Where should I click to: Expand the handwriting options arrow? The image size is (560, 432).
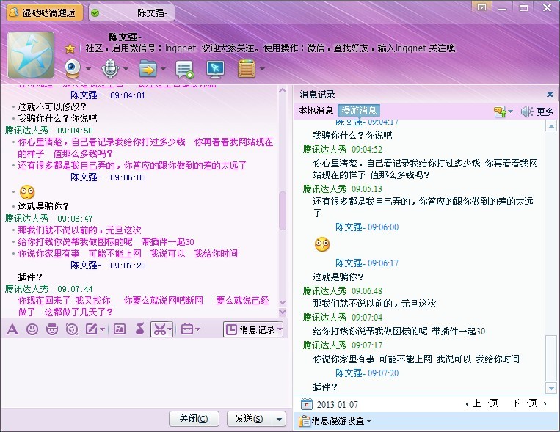(102, 329)
